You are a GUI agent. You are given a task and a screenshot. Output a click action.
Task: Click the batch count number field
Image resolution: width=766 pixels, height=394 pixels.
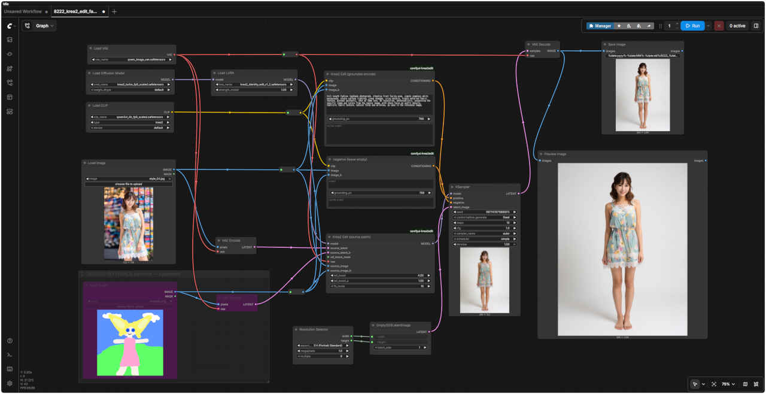click(x=670, y=26)
